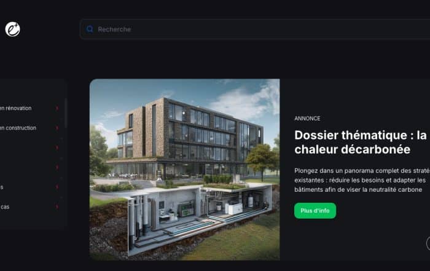
Task: Click the building cutaway illustration
Action: click(184, 170)
